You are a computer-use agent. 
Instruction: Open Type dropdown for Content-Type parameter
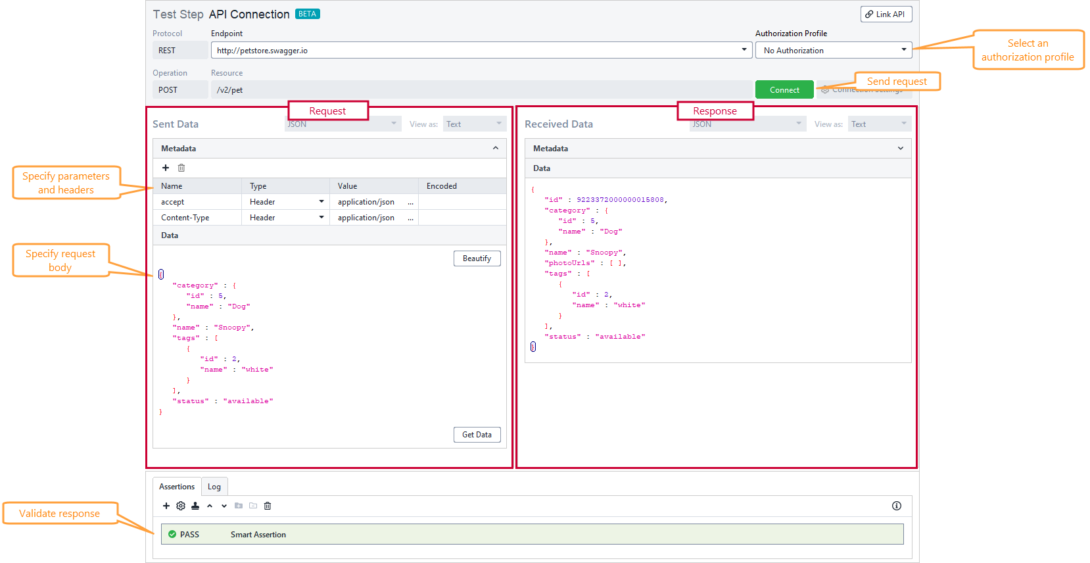(x=321, y=218)
